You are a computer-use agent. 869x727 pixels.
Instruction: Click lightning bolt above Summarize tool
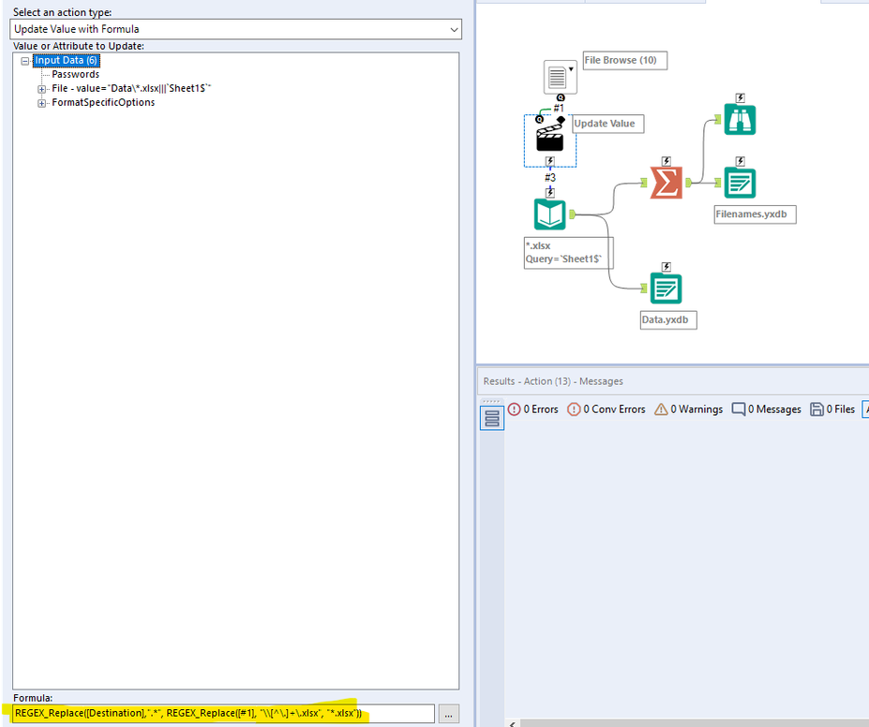(x=667, y=161)
